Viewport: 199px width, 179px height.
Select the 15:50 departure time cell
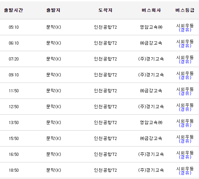click(14, 139)
